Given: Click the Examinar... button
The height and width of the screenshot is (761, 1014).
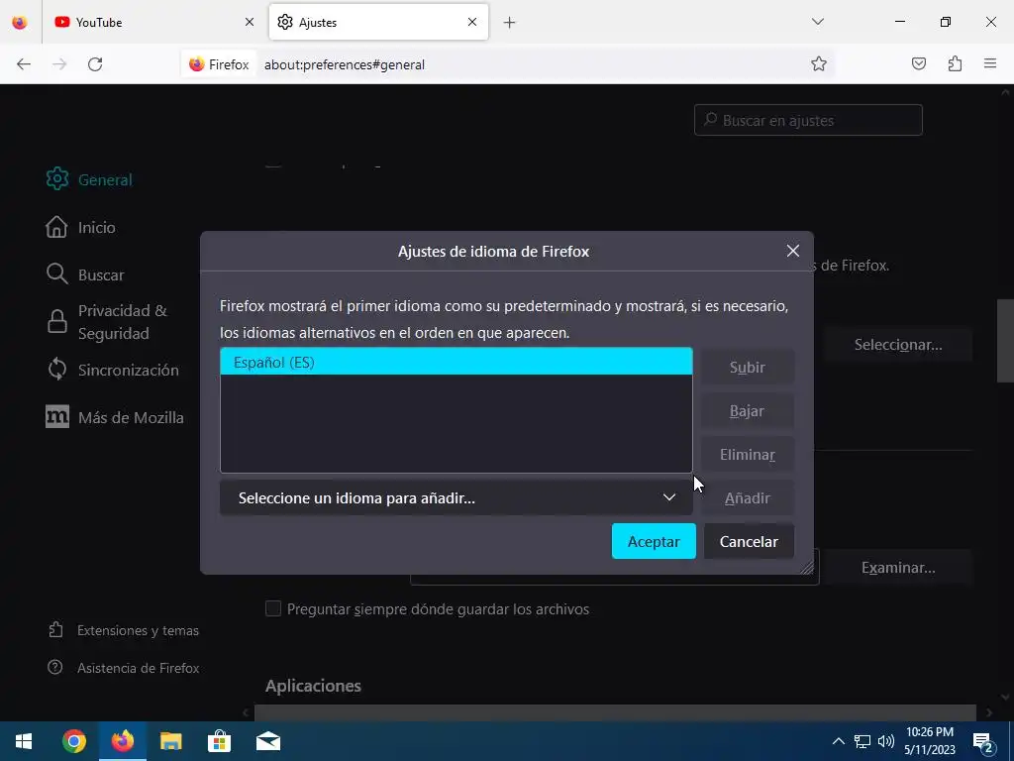Looking at the screenshot, I should [x=897, y=568].
